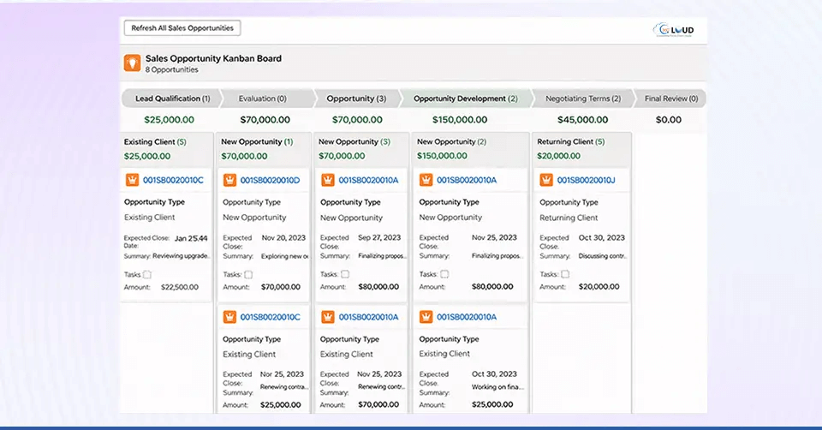
Task: Check Tasks box on first Opportunity Development card
Action: click(444, 274)
